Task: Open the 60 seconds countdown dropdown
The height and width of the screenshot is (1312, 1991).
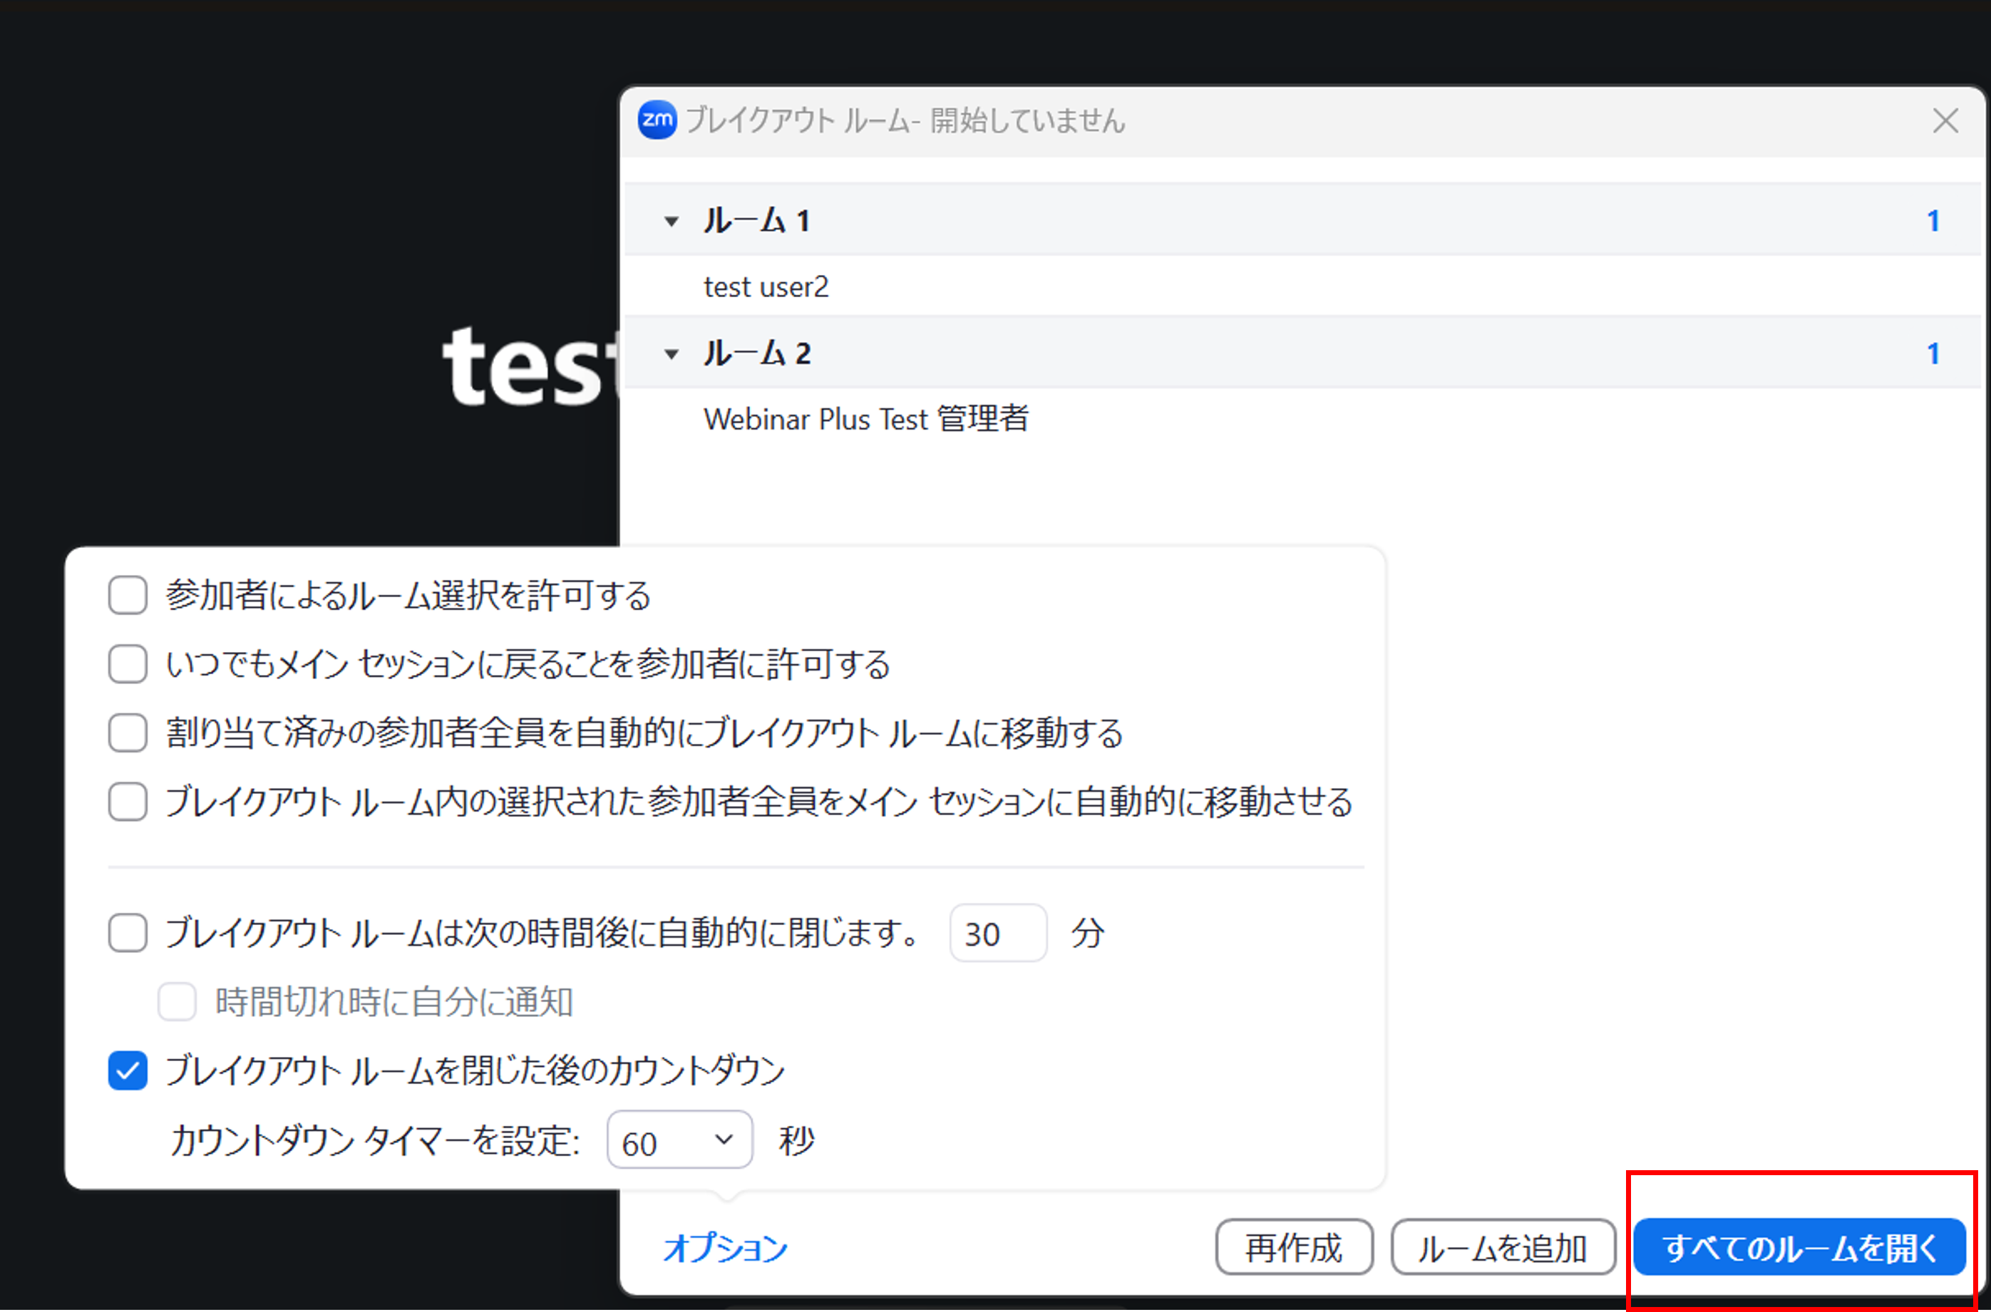Action: point(679,1140)
